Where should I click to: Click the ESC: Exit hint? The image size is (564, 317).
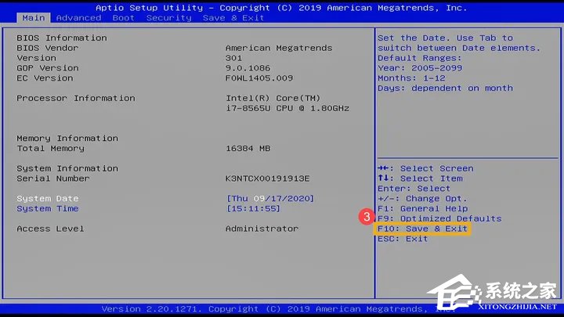403,239
